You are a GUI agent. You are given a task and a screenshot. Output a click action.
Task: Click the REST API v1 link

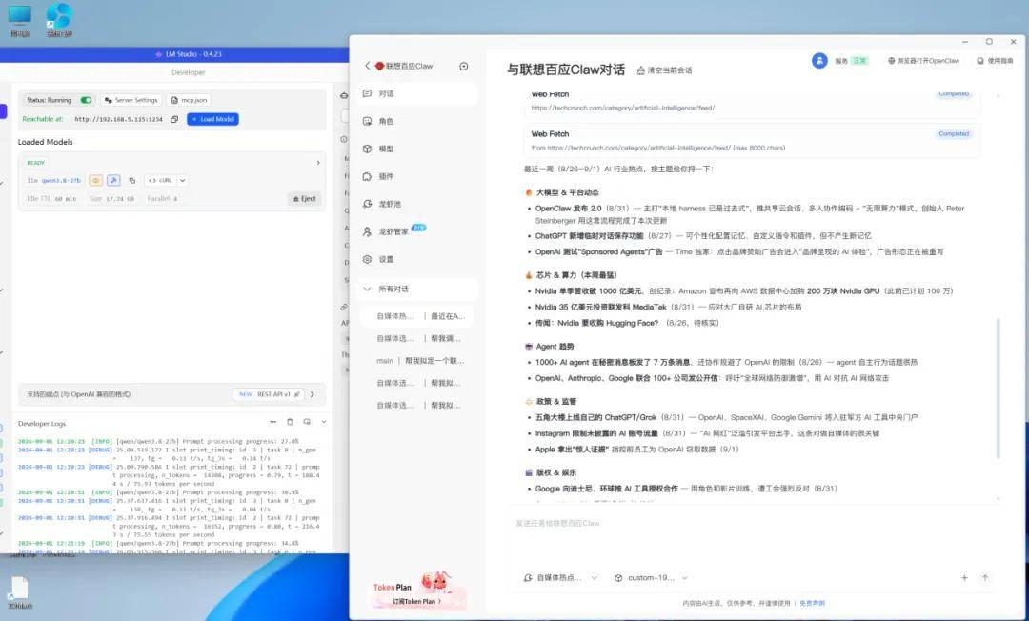tap(270, 394)
